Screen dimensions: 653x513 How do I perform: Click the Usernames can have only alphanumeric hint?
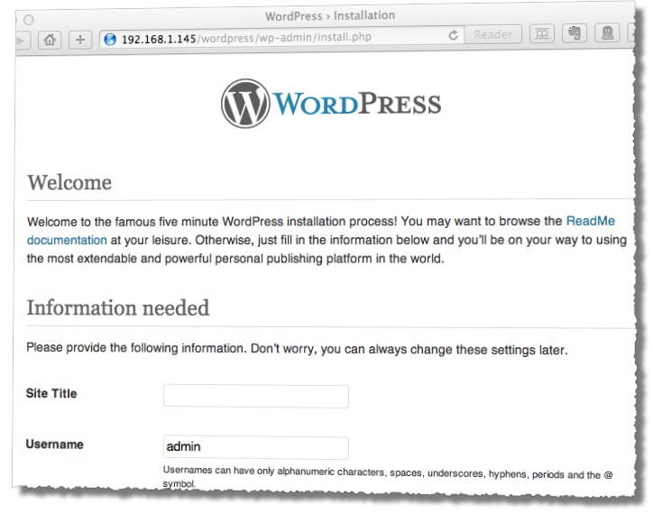pyautogui.click(x=388, y=477)
